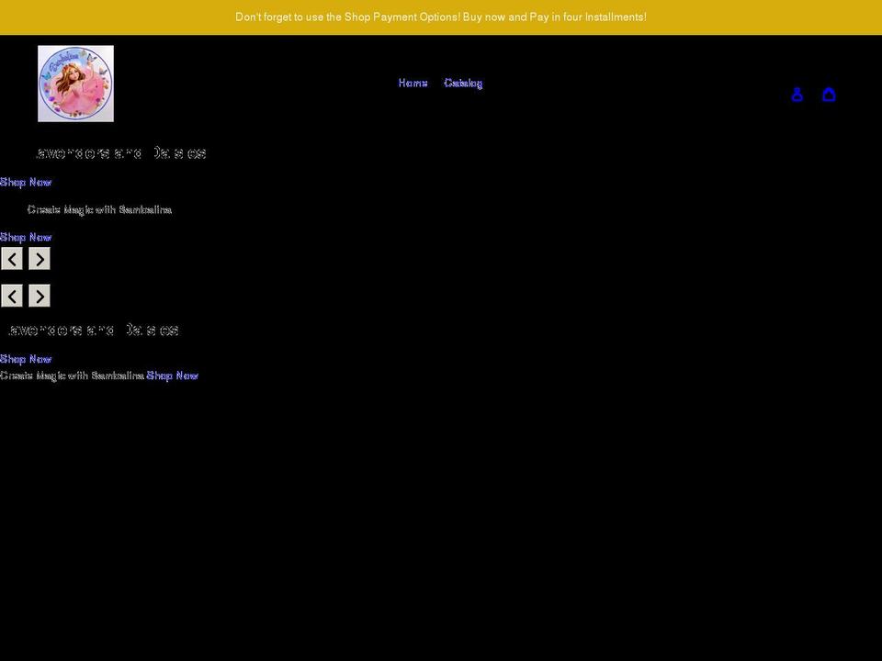
Task: Open the Catalog navigation link
Action: coord(463,83)
